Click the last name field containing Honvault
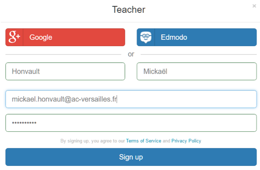 pyautogui.click(x=65, y=71)
